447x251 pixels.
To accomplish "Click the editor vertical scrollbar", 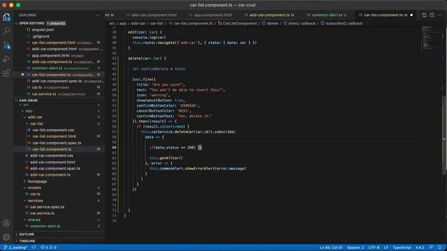I will click(444, 135).
